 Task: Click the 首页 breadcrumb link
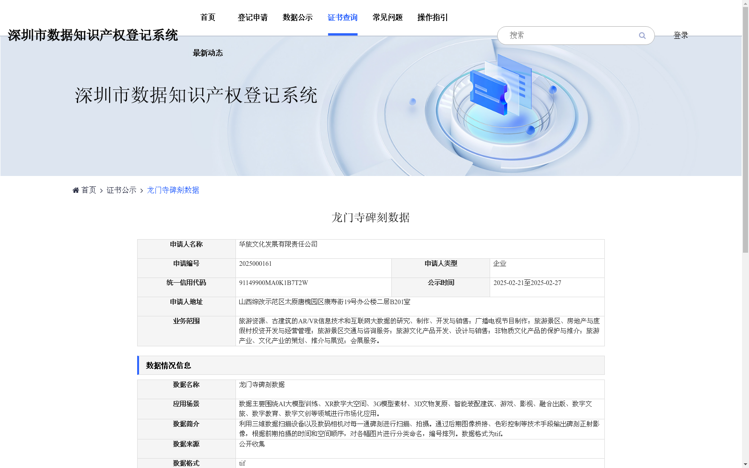[x=88, y=190]
